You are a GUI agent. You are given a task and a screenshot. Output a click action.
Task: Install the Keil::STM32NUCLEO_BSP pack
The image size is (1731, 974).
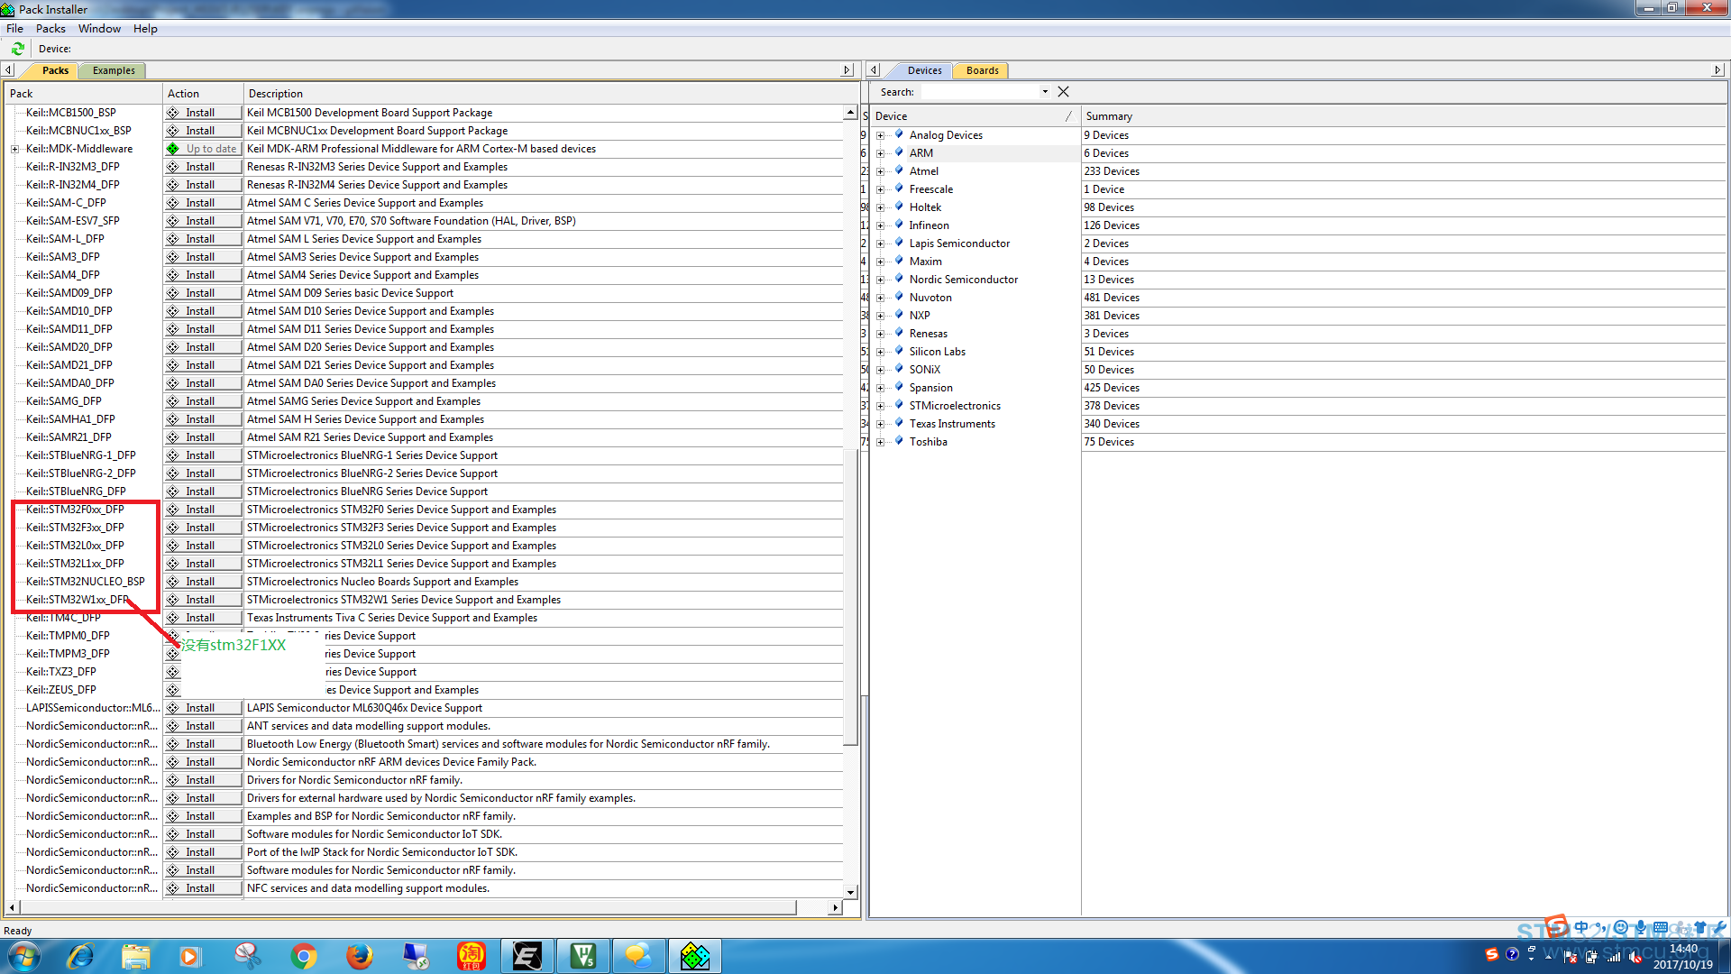pyautogui.click(x=203, y=582)
